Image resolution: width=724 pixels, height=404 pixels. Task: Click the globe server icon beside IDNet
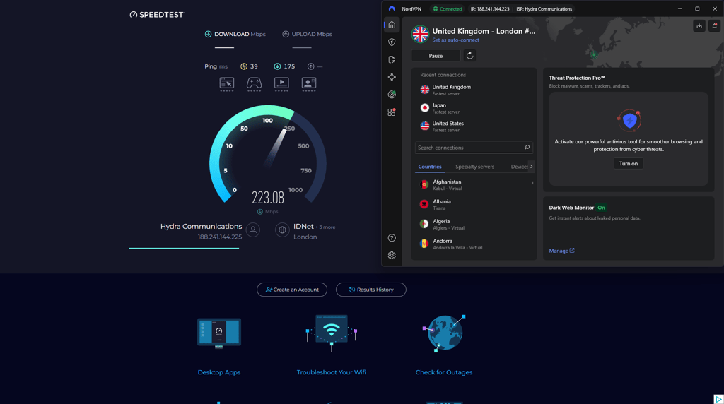tap(282, 230)
